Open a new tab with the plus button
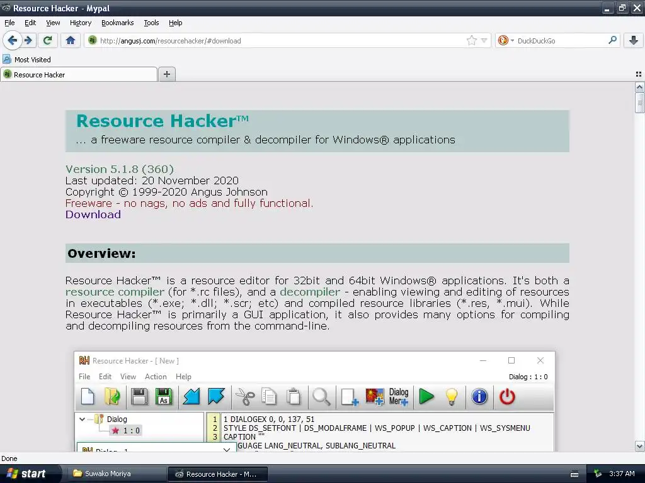This screenshot has height=483, width=645. (x=166, y=74)
